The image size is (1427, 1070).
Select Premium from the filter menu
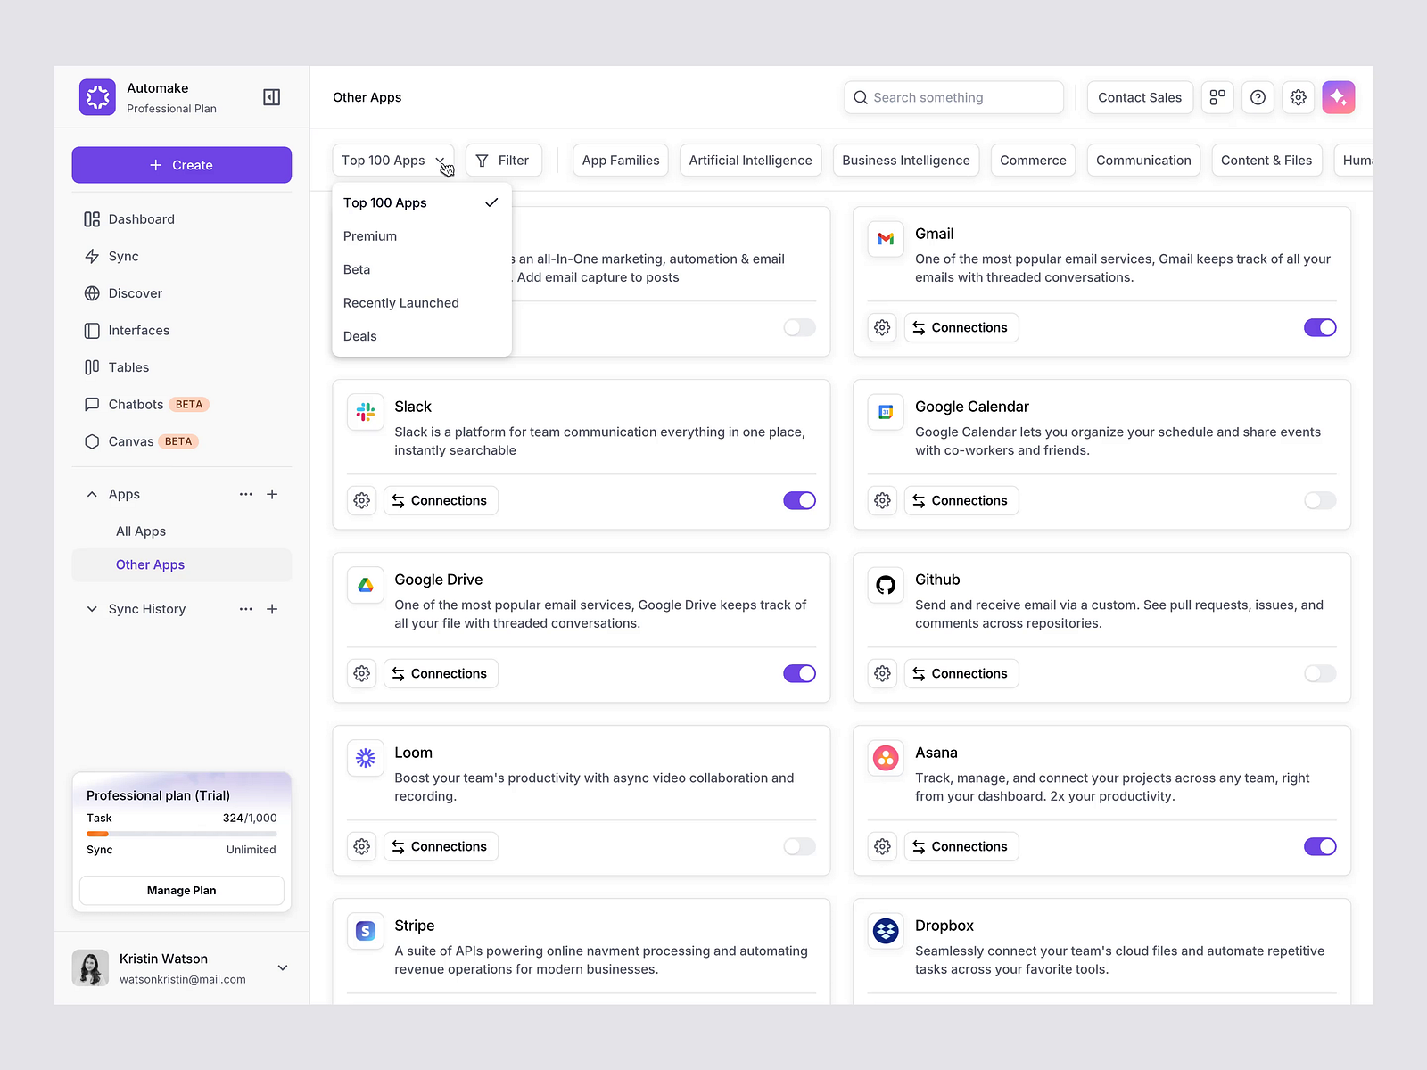(369, 235)
